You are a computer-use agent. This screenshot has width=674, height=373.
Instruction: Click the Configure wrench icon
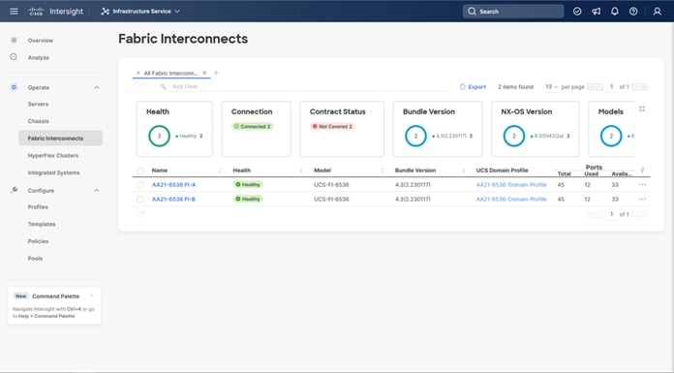(15, 190)
